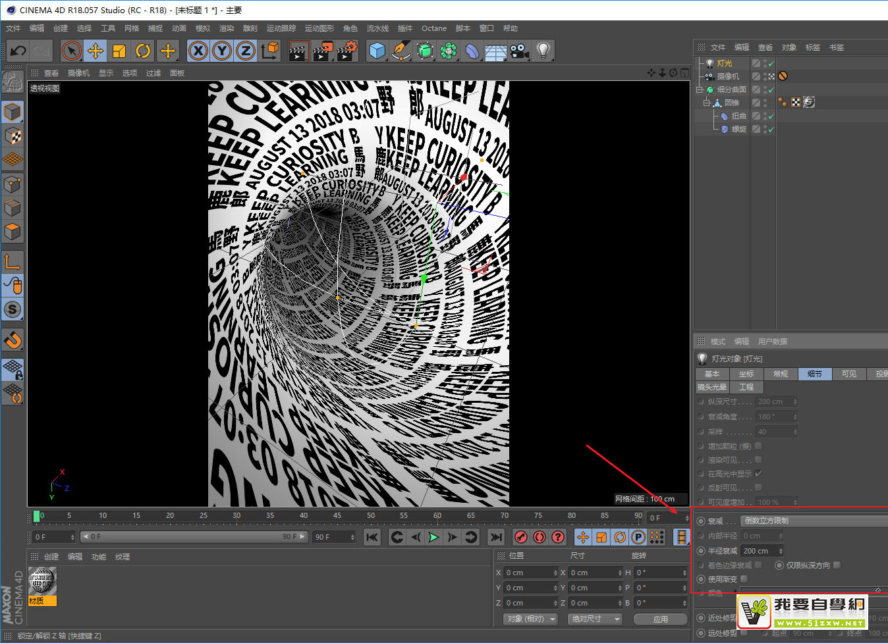This screenshot has height=643, width=888.
Task: Open the Octane menu
Action: point(434,28)
